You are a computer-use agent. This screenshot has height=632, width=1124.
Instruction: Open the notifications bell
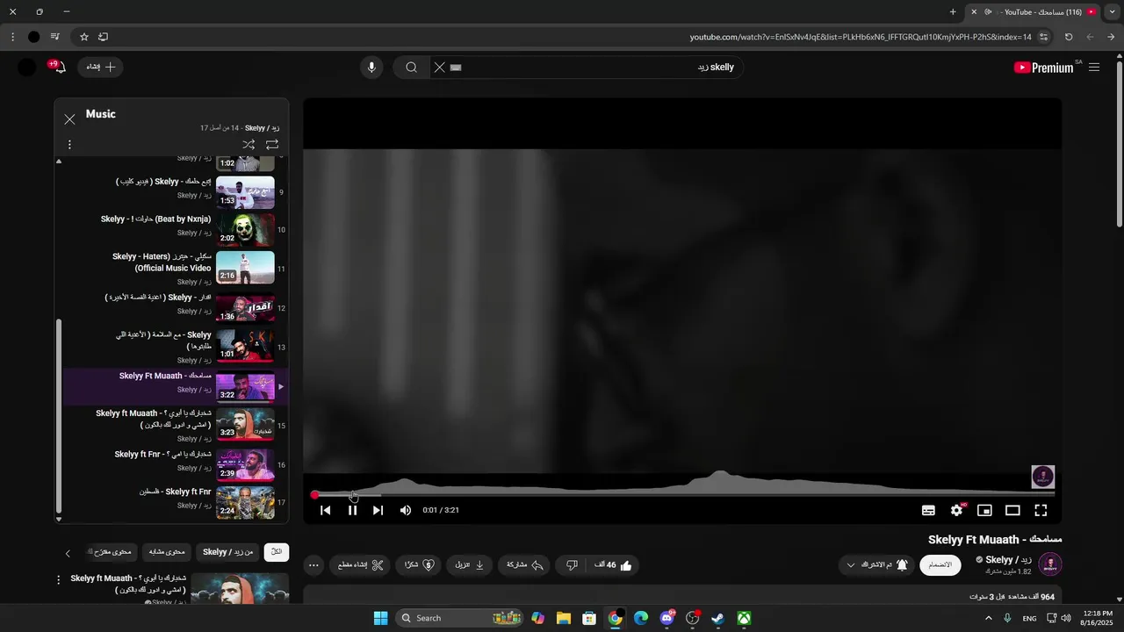tap(59, 68)
